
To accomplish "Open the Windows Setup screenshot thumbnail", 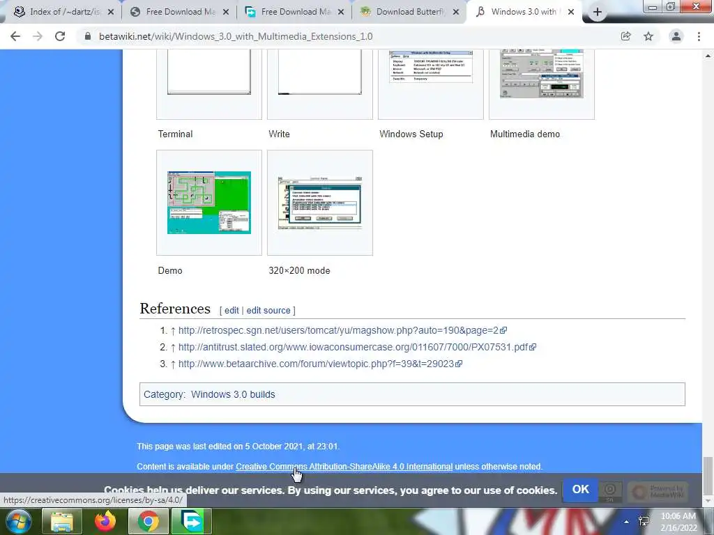I will (x=430, y=67).
